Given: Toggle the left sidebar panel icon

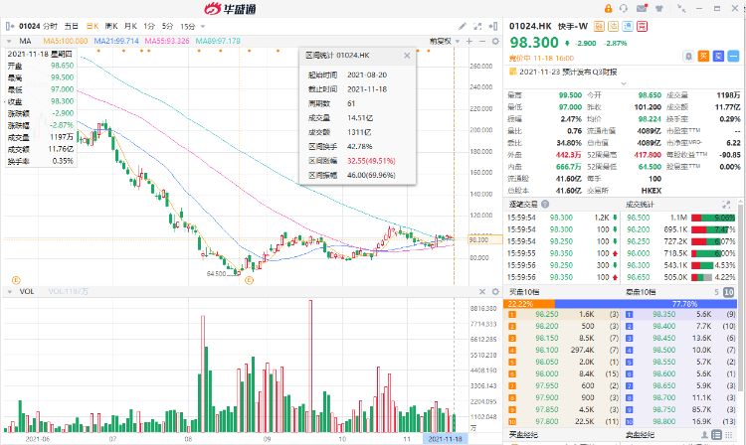Looking at the screenshot, I should (x=10, y=26).
